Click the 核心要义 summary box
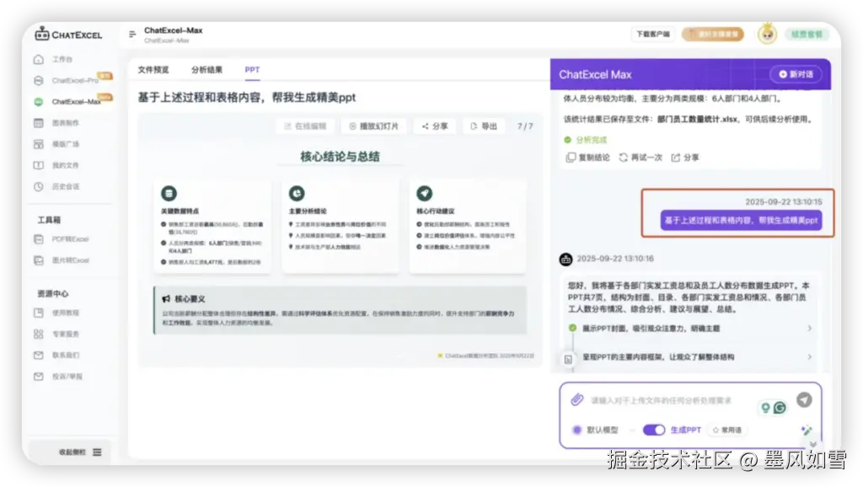863x487 pixels. [340, 310]
